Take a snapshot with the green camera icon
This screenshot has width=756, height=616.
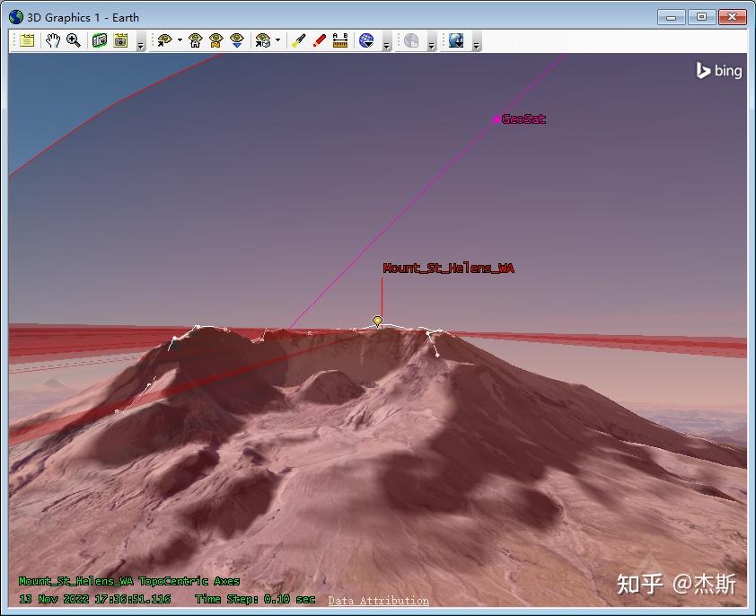(x=100, y=40)
